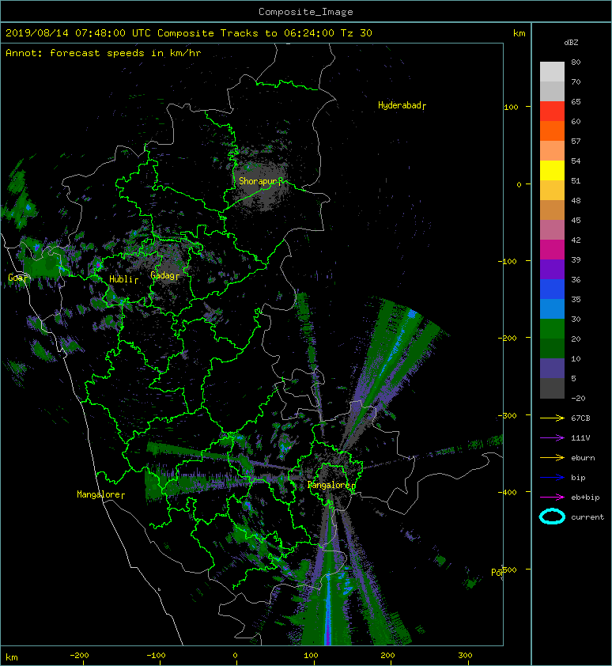Select the light orange salmon dBZ swatch
The image size is (612, 666).
pyautogui.click(x=552, y=151)
